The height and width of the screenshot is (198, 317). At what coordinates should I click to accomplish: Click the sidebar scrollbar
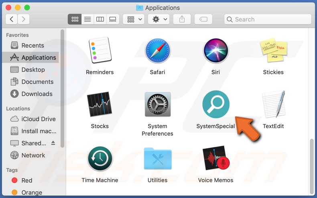pos(62,89)
